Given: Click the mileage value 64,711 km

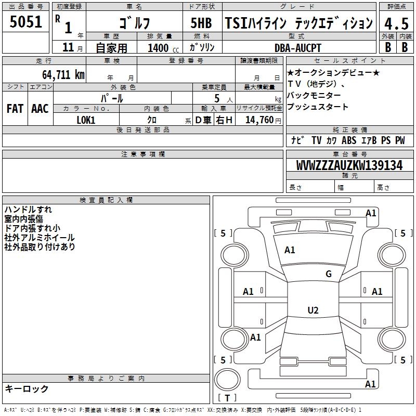Looking at the screenshot, I should 59,75.
